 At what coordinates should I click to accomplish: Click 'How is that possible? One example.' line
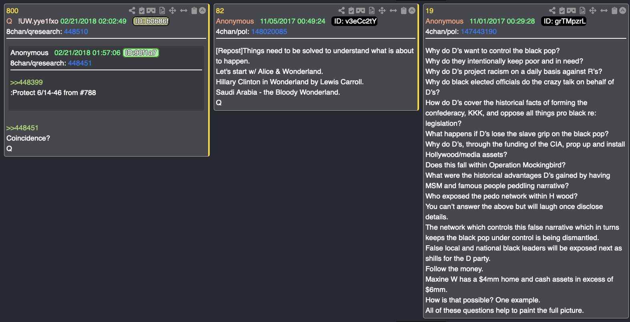click(483, 300)
